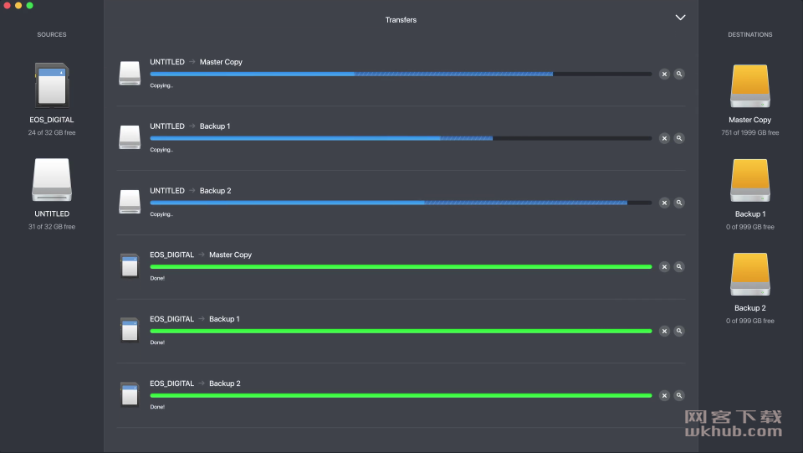The width and height of the screenshot is (803, 453).
Task: Click the SD card icon of EOS_DIGITAL to Backup 1 row
Action: pyautogui.click(x=130, y=331)
